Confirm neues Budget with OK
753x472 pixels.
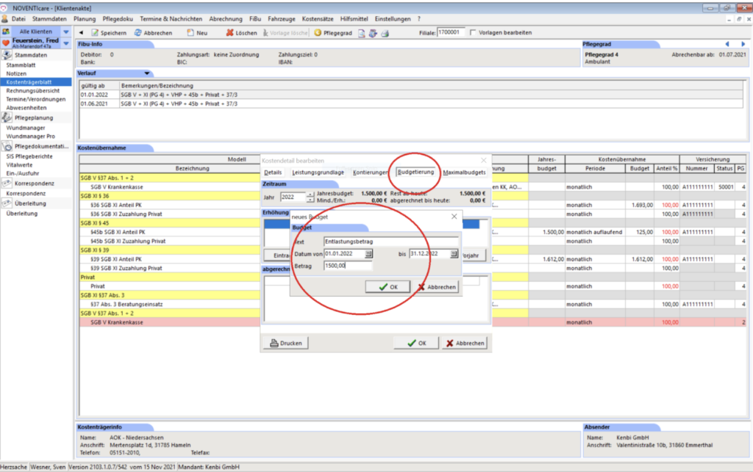click(388, 286)
